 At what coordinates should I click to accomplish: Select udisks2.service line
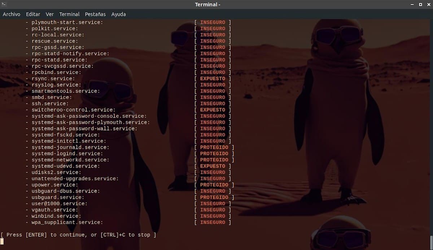pyautogui.click(x=128, y=172)
